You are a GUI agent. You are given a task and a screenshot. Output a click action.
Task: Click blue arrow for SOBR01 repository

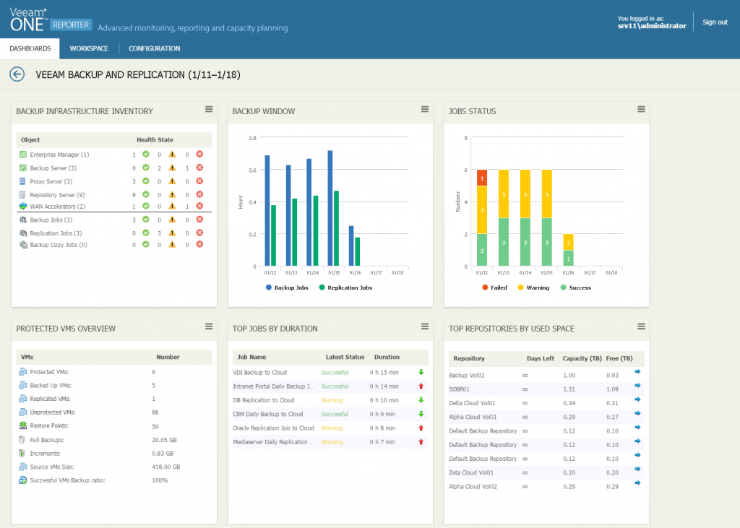637,386
